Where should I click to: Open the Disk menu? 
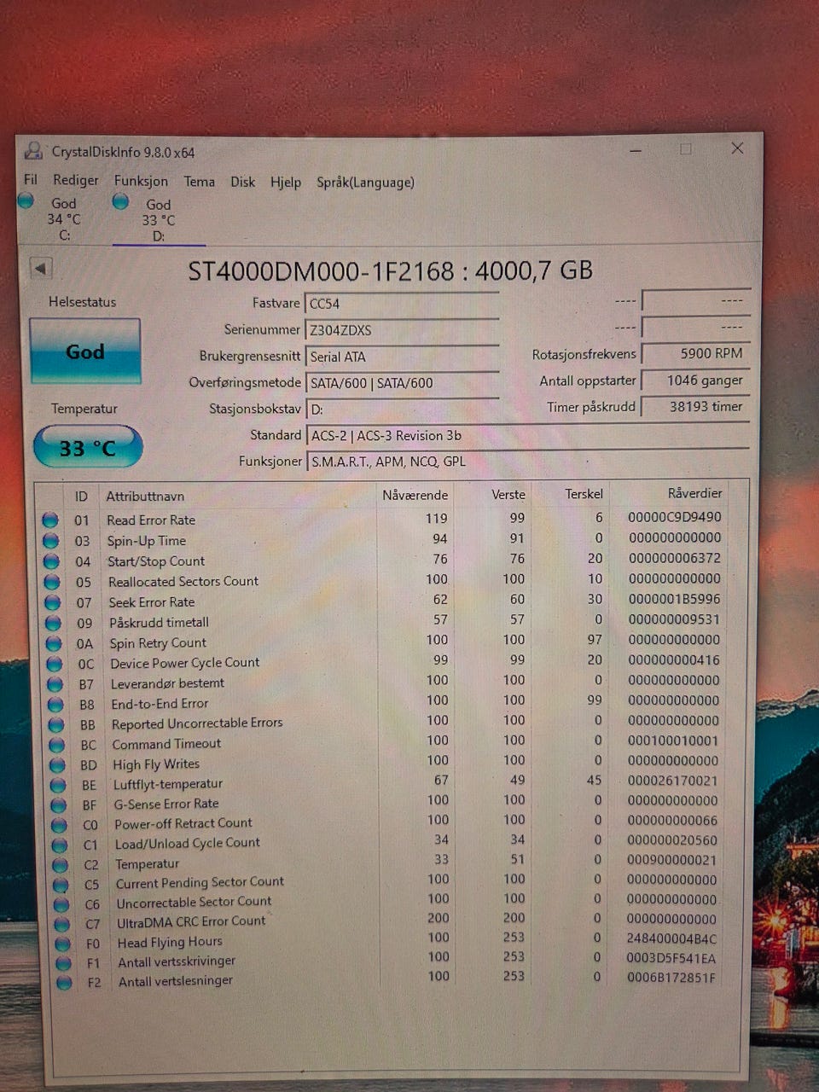pyautogui.click(x=242, y=182)
